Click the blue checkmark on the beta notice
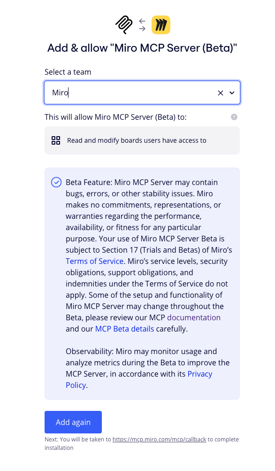This screenshot has width=275, height=471. (x=57, y=182)
